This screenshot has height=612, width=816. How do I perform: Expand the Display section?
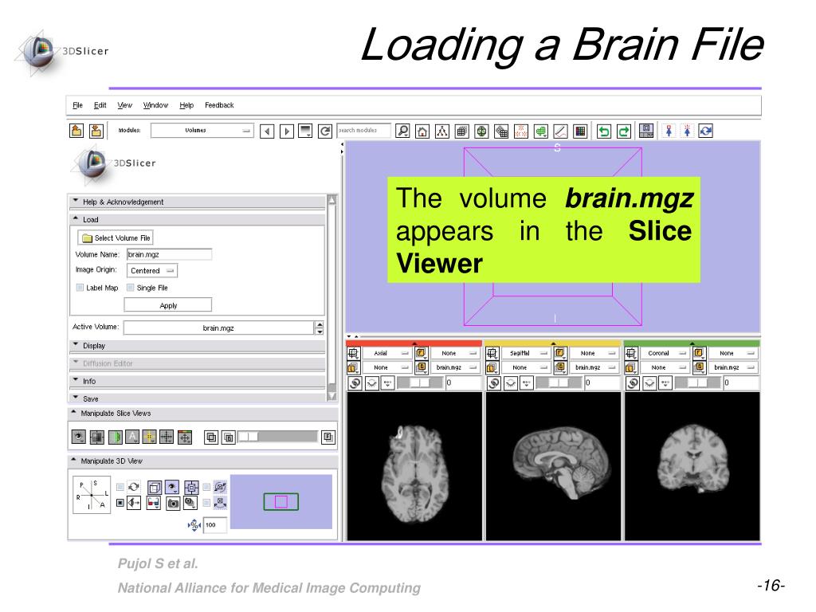pyautogui.click(x=198, y=346)
